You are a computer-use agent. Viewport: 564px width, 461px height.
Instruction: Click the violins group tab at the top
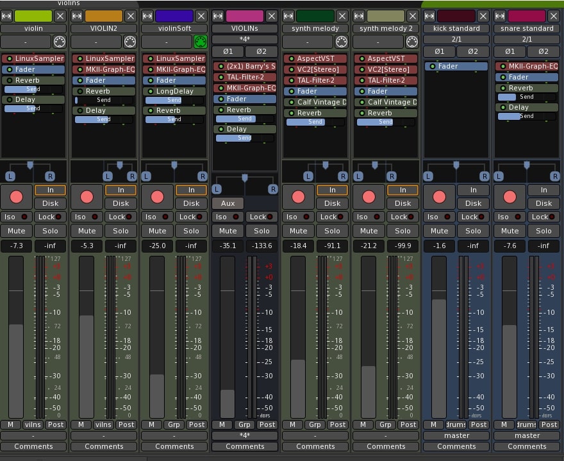click(69, 3)
